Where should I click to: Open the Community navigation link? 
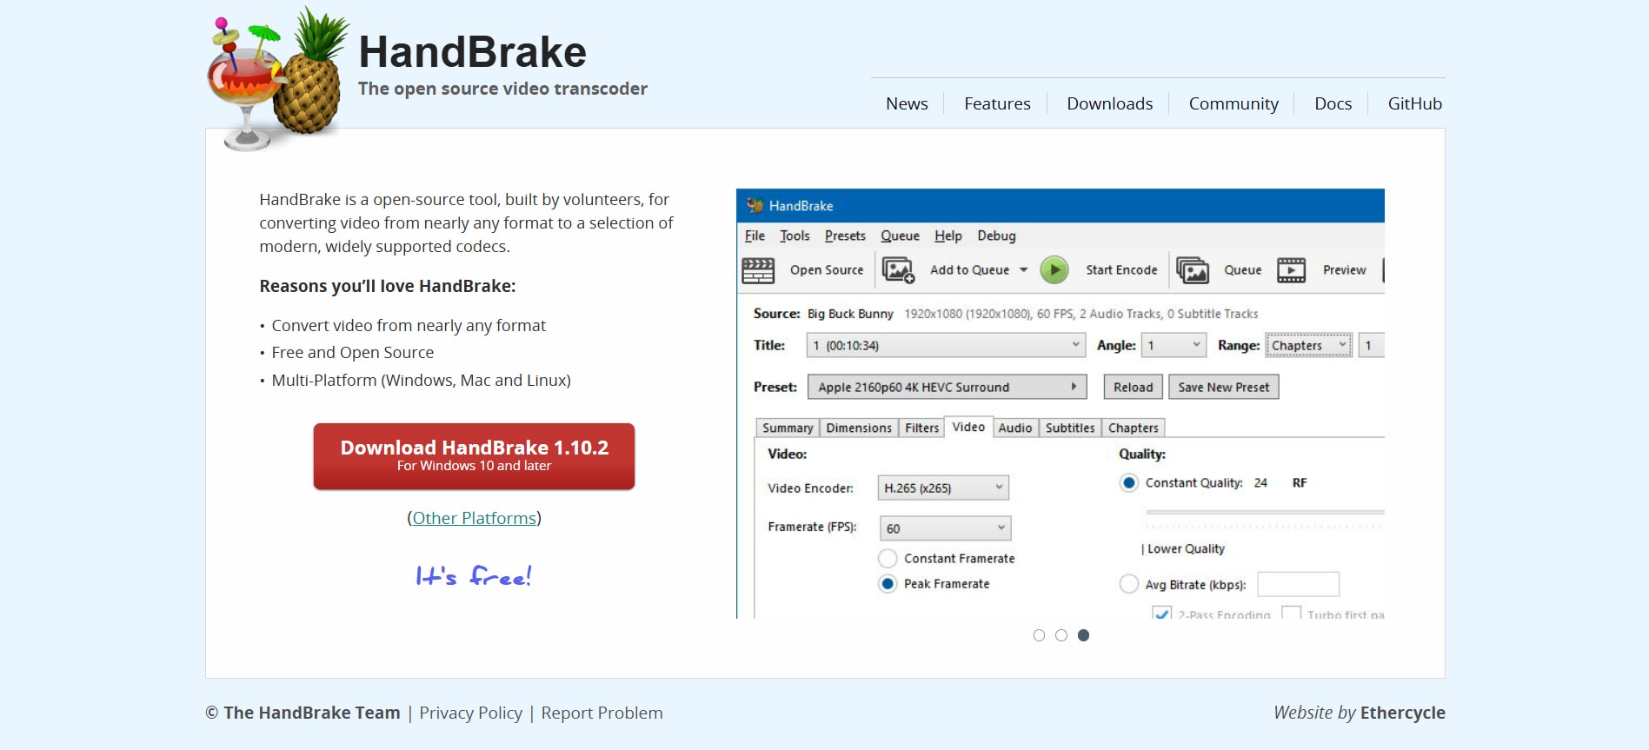[x=1233, y=103]
